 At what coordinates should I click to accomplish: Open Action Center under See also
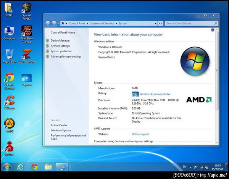(x=59, y=125)
